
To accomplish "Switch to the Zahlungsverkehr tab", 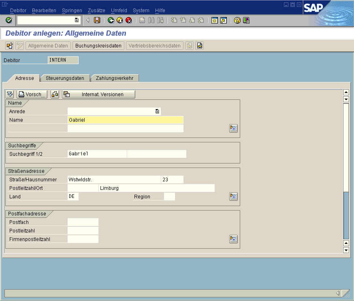I will tap(115, 78).
